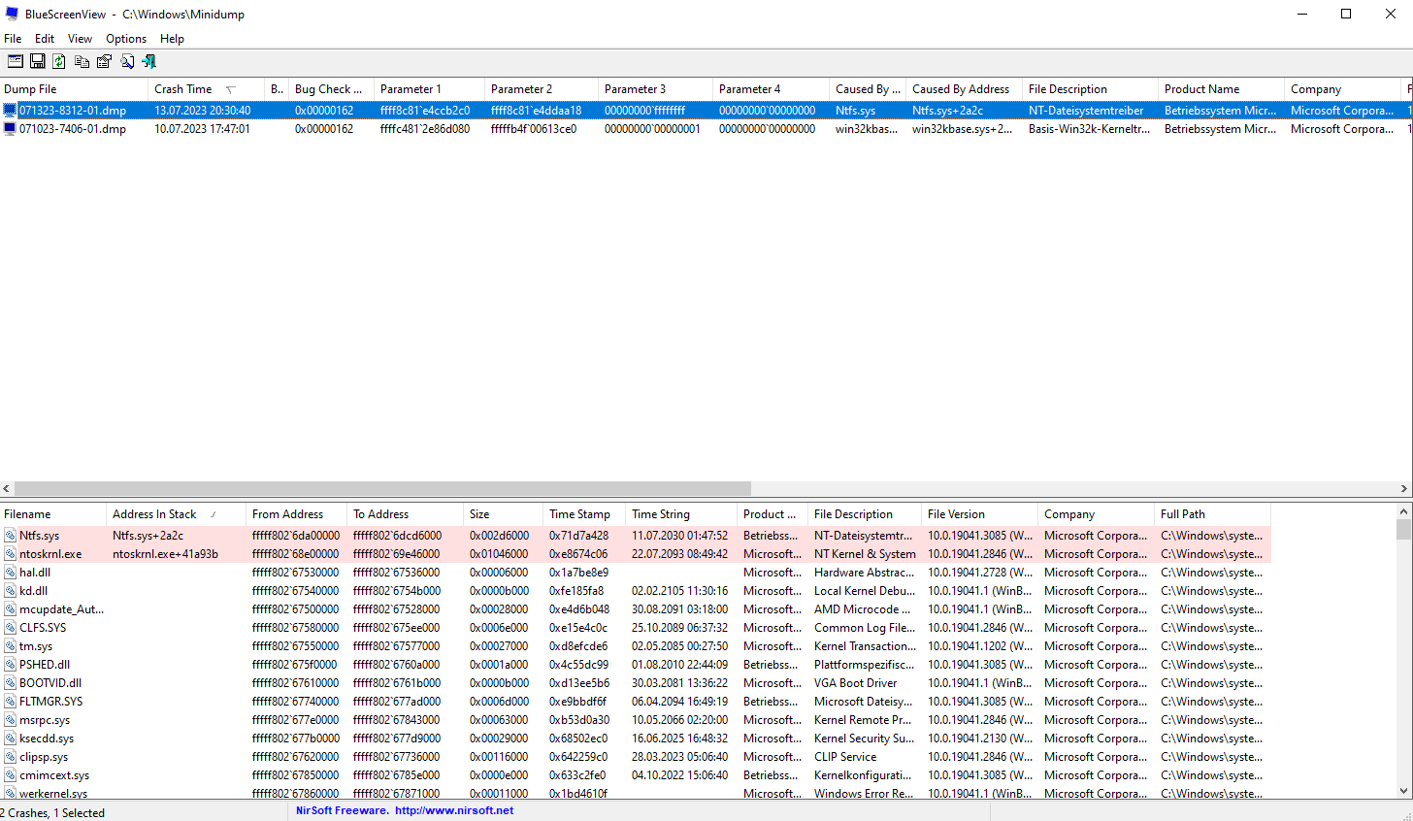Click the file icon beside BOOTVID.dll
The width and height of the screenshot is (1413, 821).
10,683
